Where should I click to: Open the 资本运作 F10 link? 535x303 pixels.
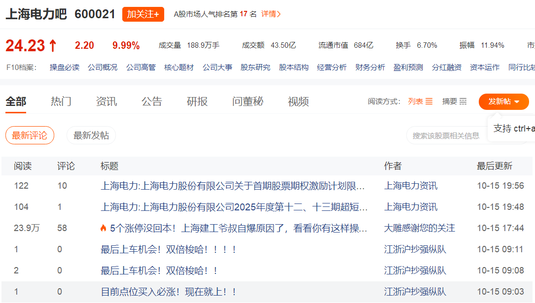coord(485,67)
